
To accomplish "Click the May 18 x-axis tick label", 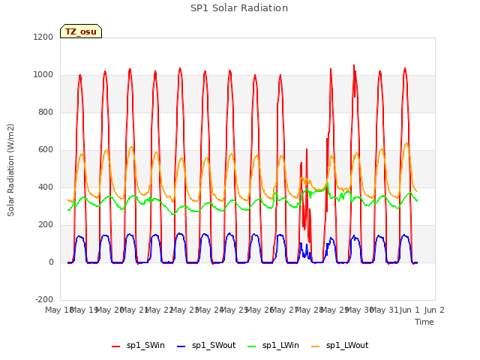I will point(58,310).
